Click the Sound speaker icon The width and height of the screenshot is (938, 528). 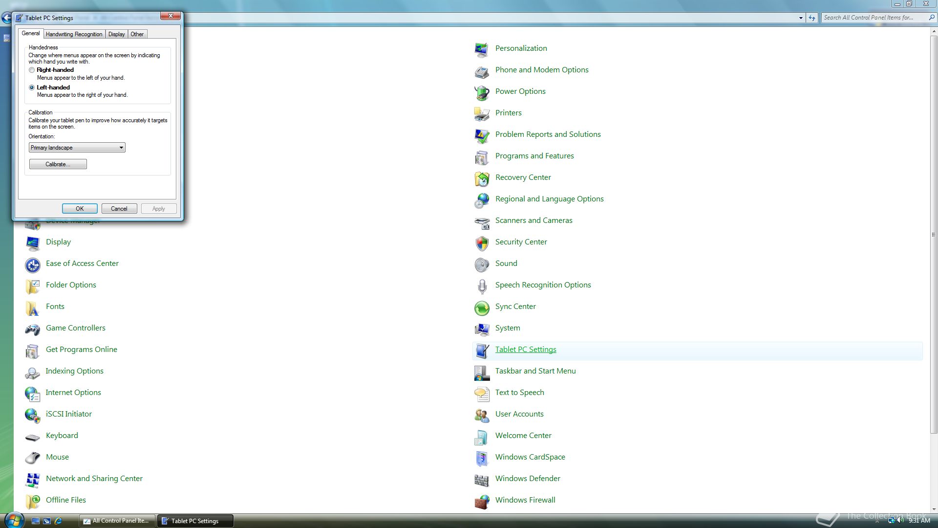[482, 264]
